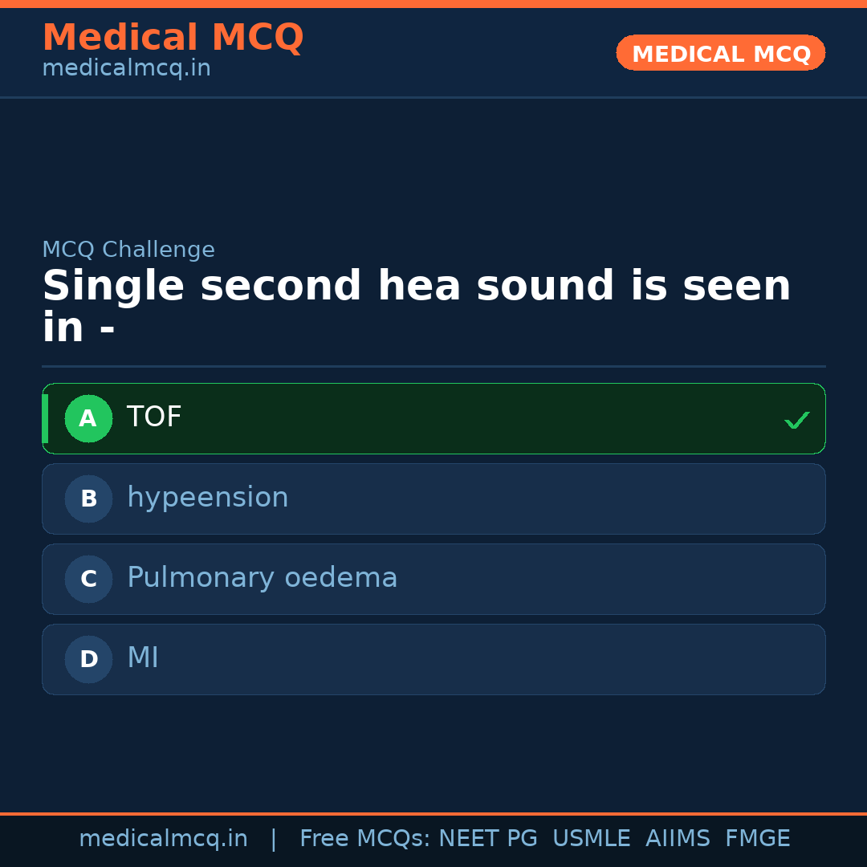Screen dimensions: 867x867
Task: Click the green left edge bar of option A
Action: click(x=46, y=418)
